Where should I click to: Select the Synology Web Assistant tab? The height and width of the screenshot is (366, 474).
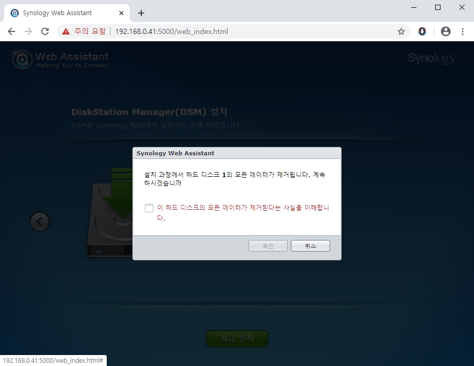[x=66, y=13]
